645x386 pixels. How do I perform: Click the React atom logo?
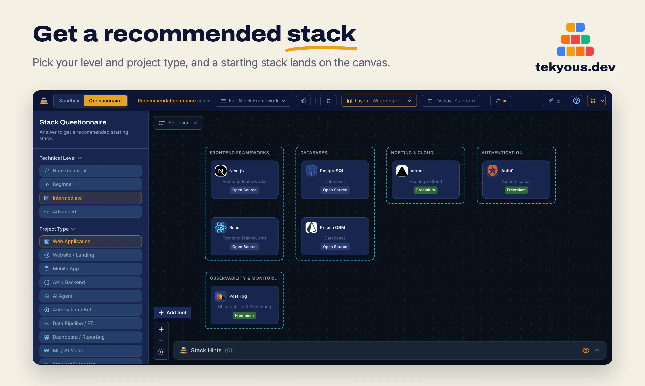[x=221, y=228]
